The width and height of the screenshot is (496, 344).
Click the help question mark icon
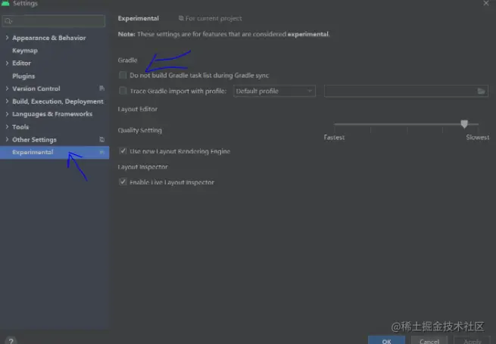11,341
